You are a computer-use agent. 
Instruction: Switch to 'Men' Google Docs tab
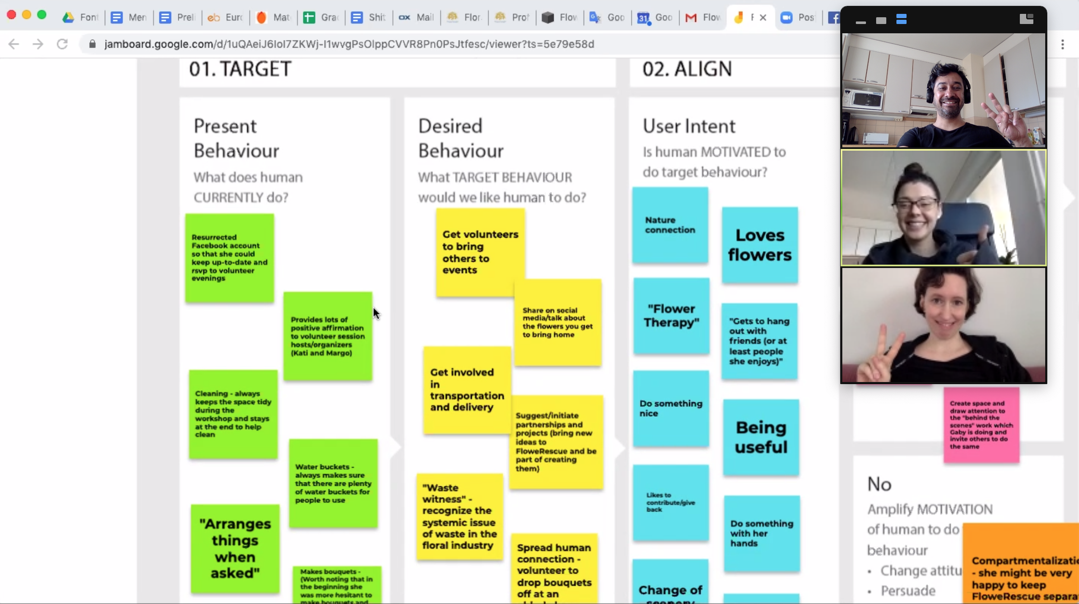click(129, 17)
